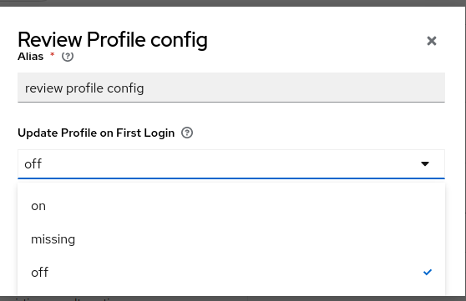Click the red required asterisk next to Alias
The image size is (466, 301).
[x=53, y=55]
